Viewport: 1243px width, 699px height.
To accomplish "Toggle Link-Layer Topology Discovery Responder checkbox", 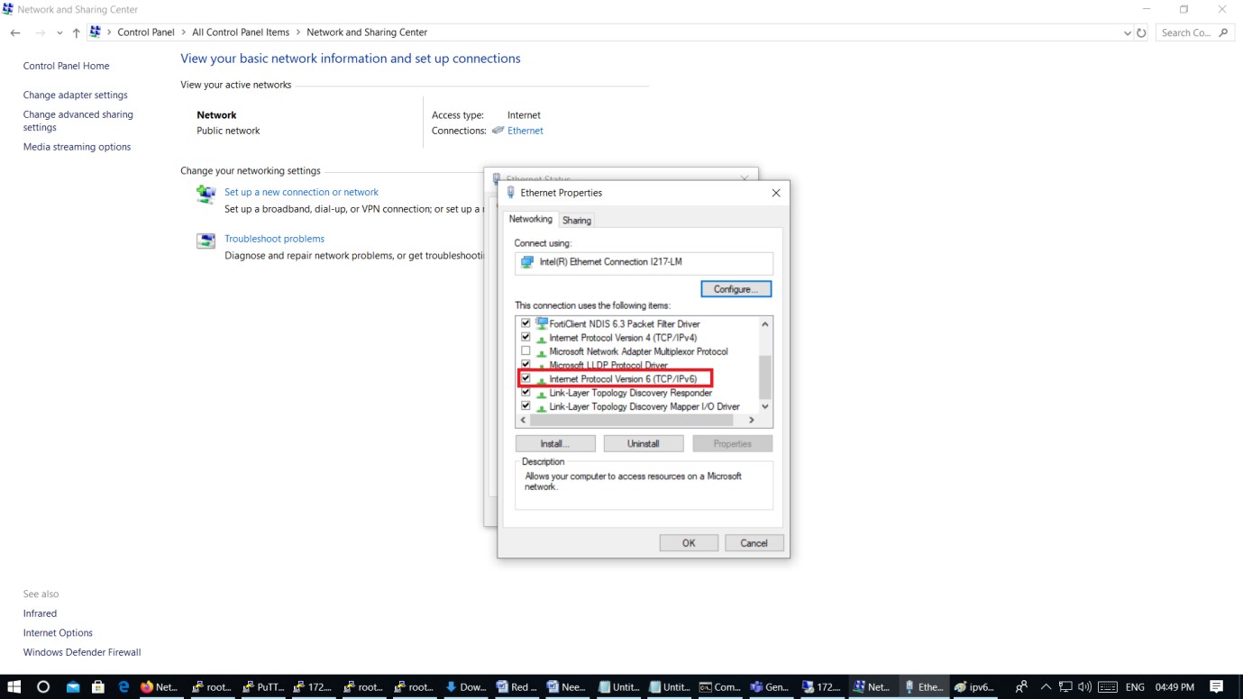I will [526, 393].
